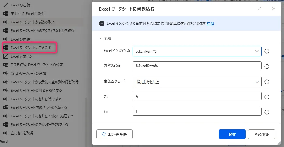Open the 書き込みモード dropdown

coord(197,82)
